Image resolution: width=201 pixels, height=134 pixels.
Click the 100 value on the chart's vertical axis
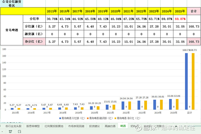coord(4,76)
